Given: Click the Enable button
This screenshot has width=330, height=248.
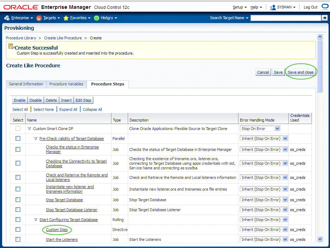Looking at the screenshot, I should [x=20, y=100].
